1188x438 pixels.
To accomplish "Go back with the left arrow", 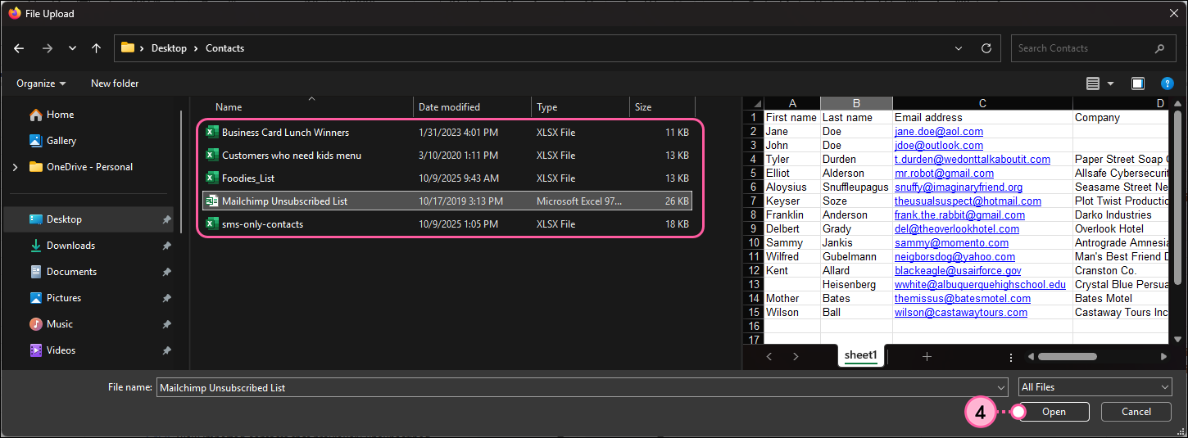I will [20, 48].
